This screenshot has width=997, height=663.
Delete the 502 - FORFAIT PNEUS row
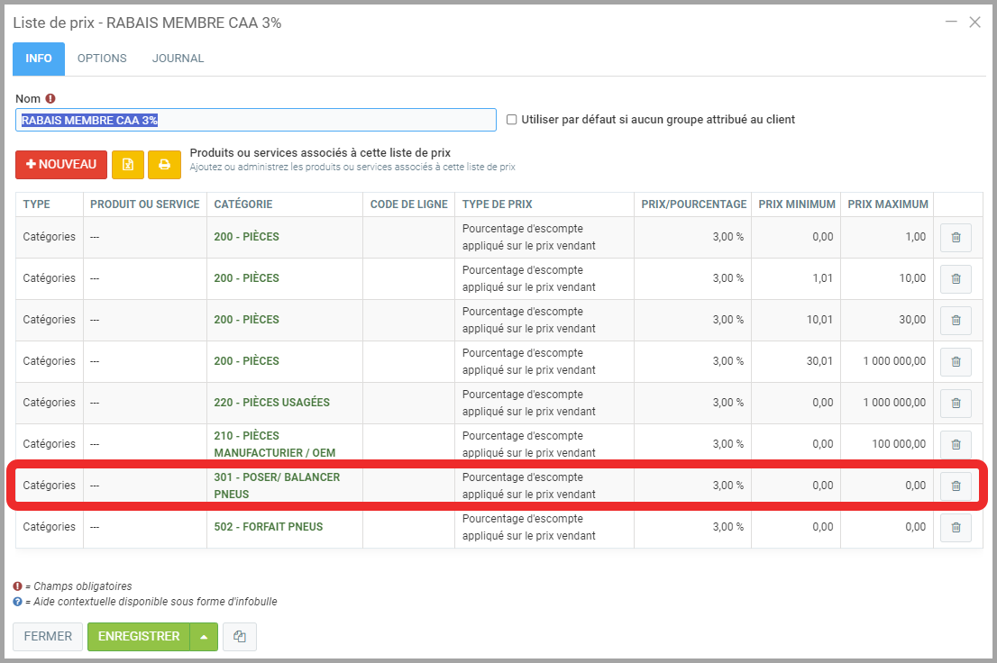(956, 527)
